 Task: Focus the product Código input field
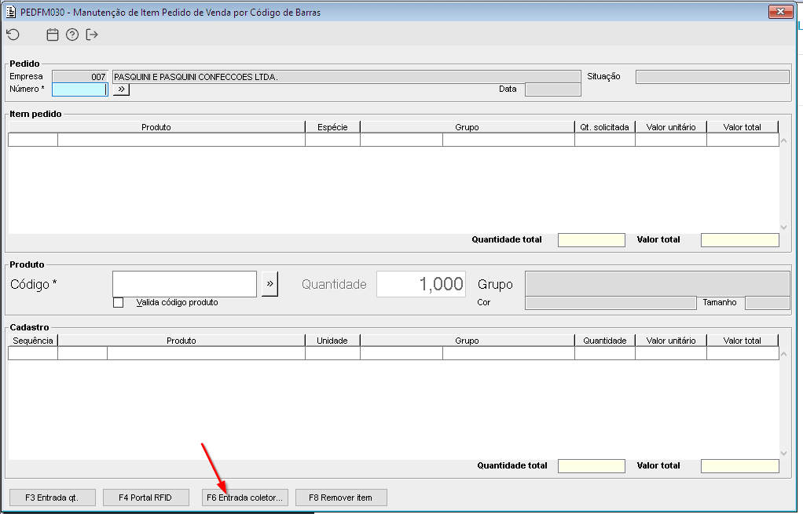[185, 284]
